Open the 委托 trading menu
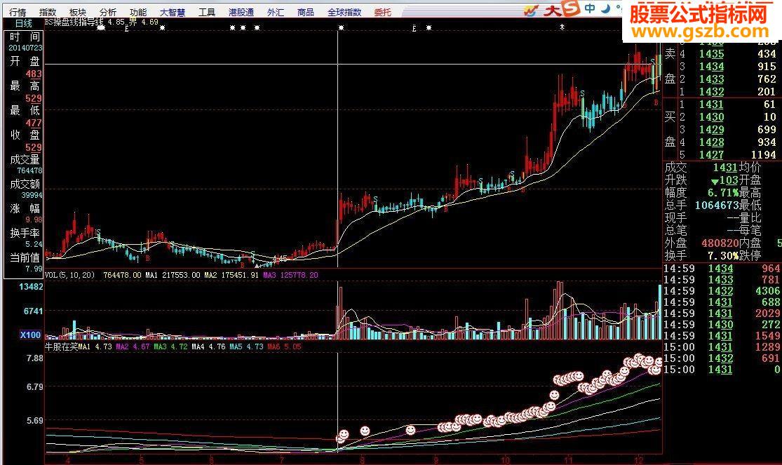 [x=382, y=12]
